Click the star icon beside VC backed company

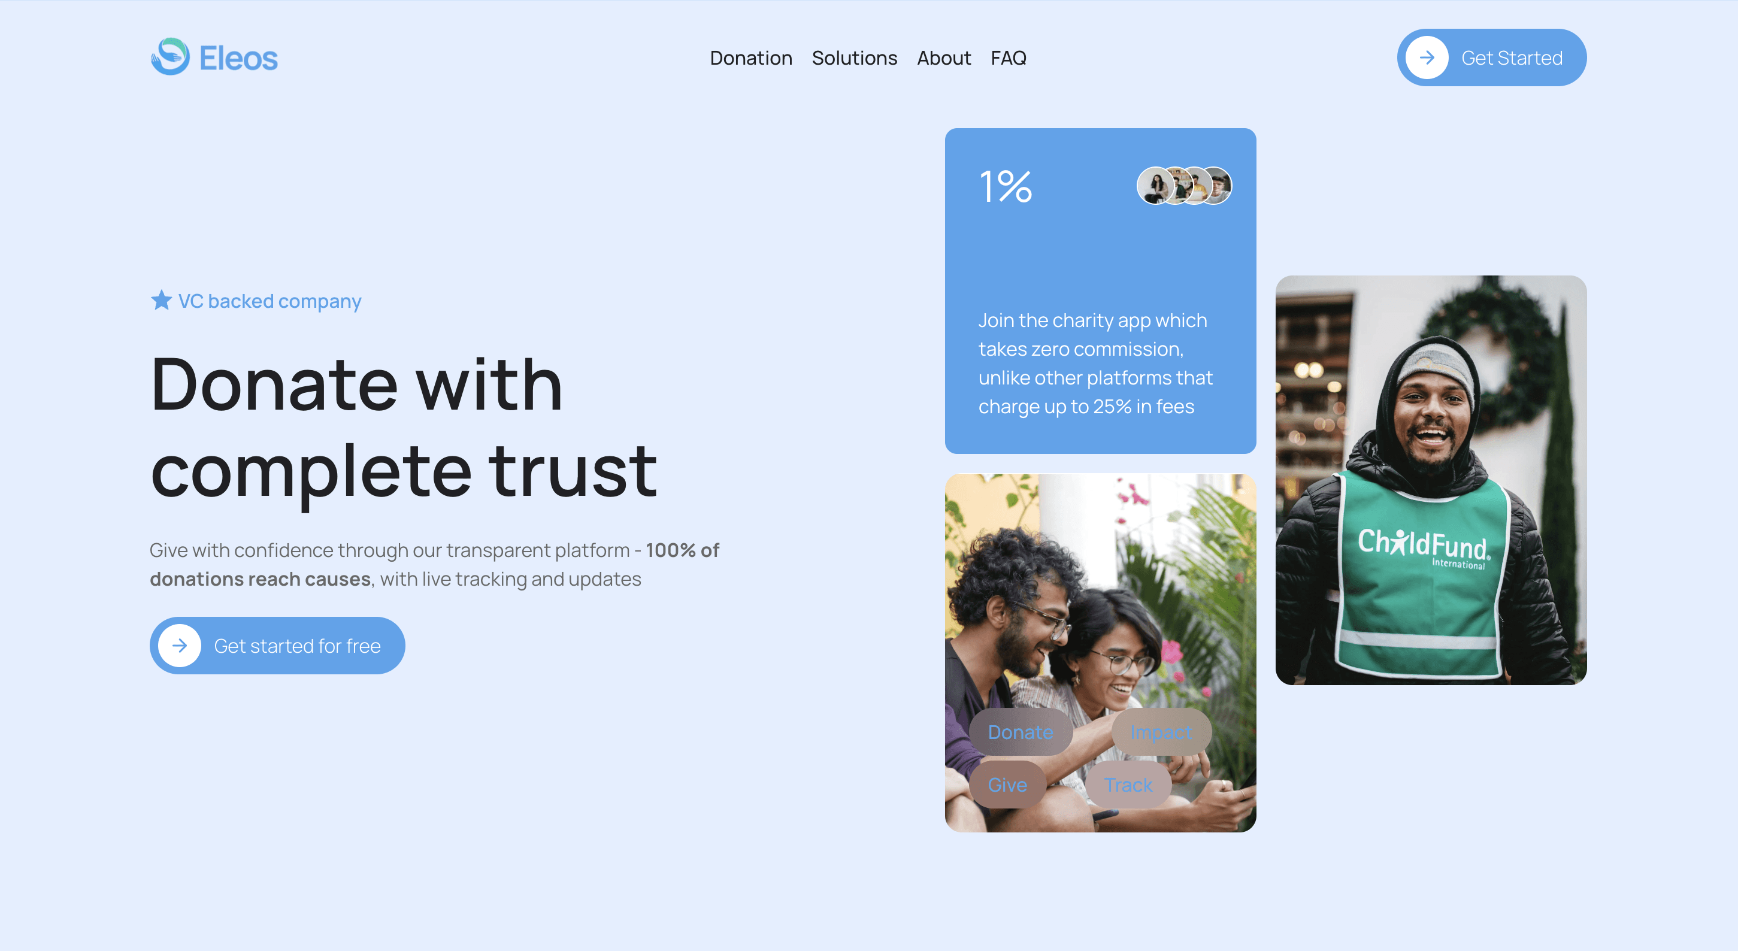click(x=161, y=300)
